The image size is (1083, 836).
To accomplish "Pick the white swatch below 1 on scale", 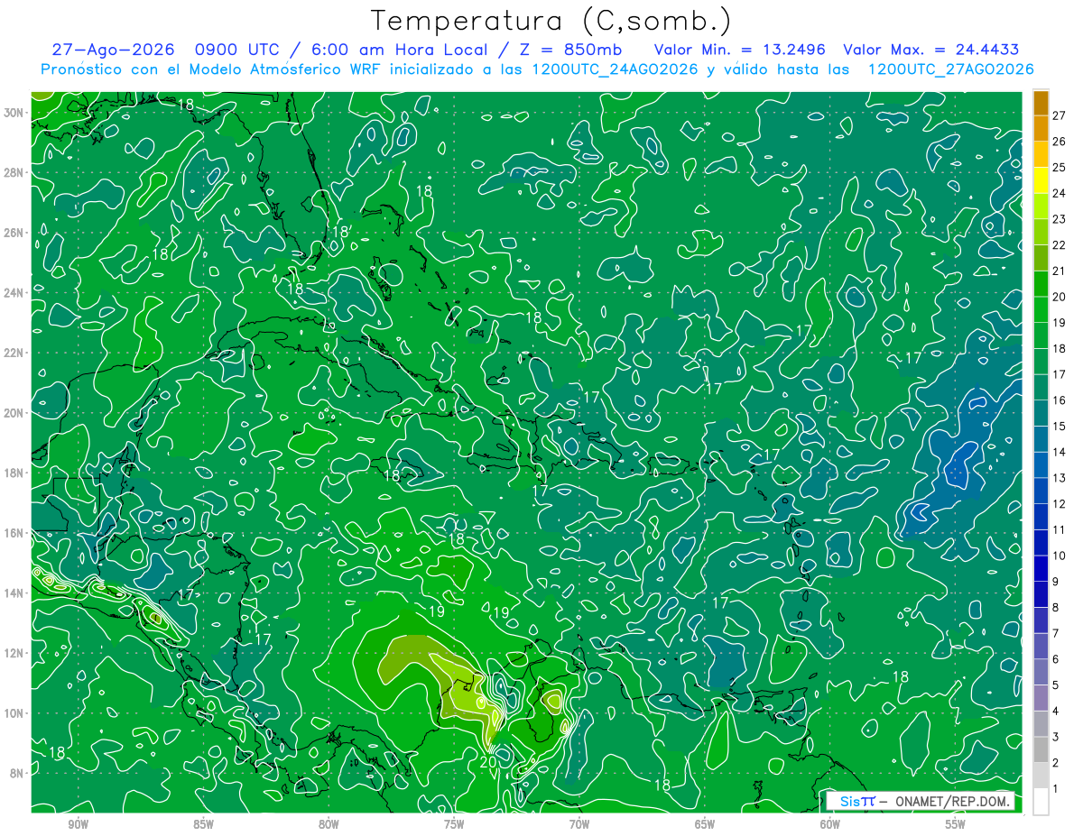I will pos(1041,802).
